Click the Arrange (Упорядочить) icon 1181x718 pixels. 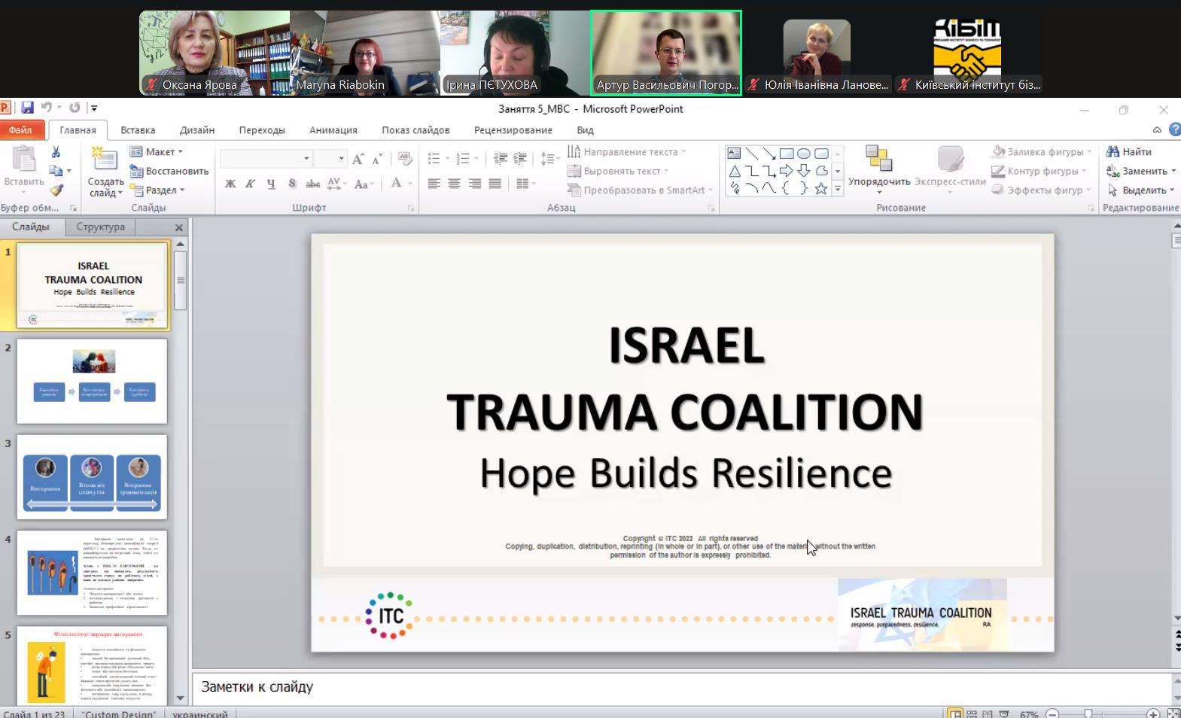[878, 160]
